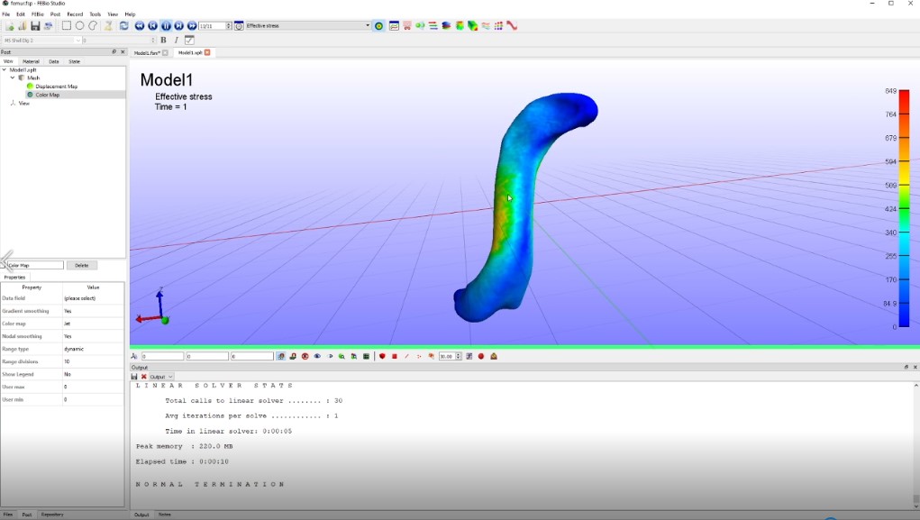Switch to the Material tab
The height and width of the screenshot is (520, 920).
32,61
